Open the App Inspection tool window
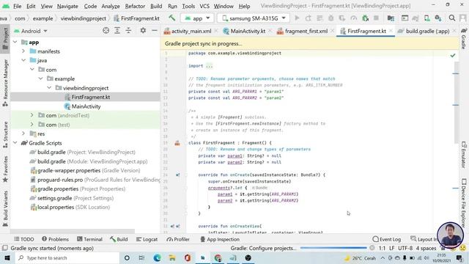The height and width of the screenshot is (264, 469). [x=220, y=239]
